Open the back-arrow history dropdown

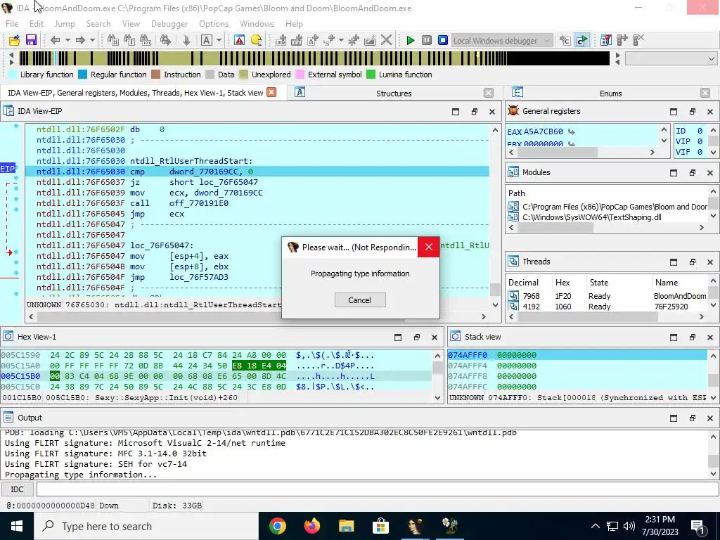point(67,40)
